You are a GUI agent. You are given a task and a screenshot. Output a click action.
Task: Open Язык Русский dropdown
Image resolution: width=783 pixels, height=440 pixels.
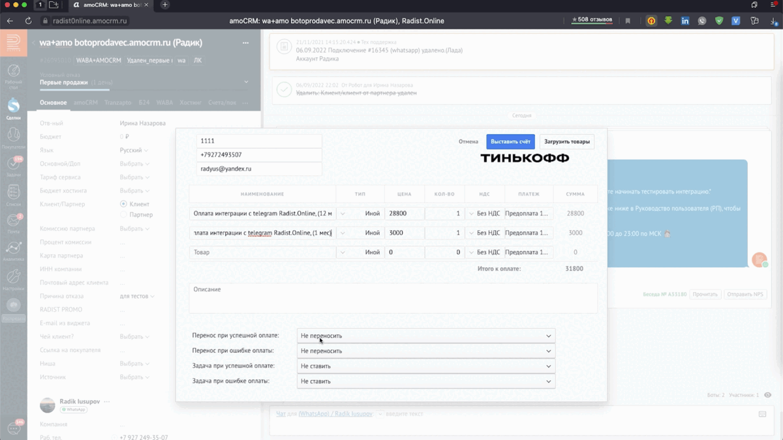pos(134,150)
